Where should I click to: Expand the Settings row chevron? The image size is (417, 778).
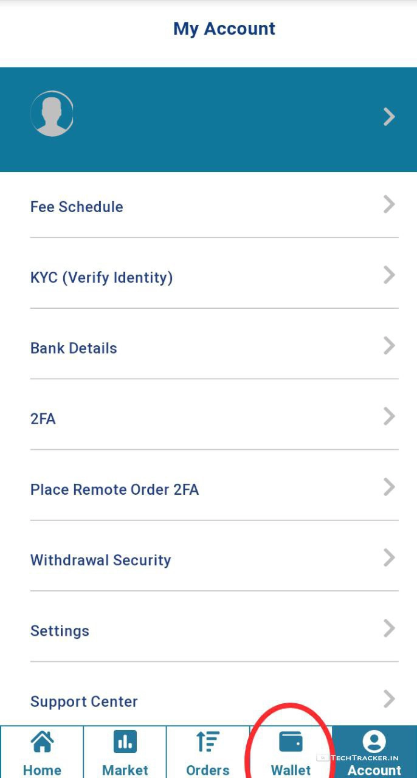click(x=389, y=628)
